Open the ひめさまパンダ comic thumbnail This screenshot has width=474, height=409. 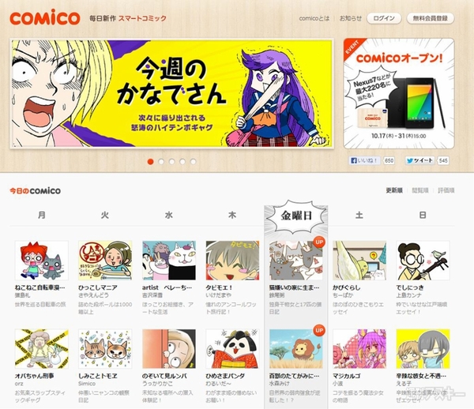pyautogui.click(x=232, y=348)
